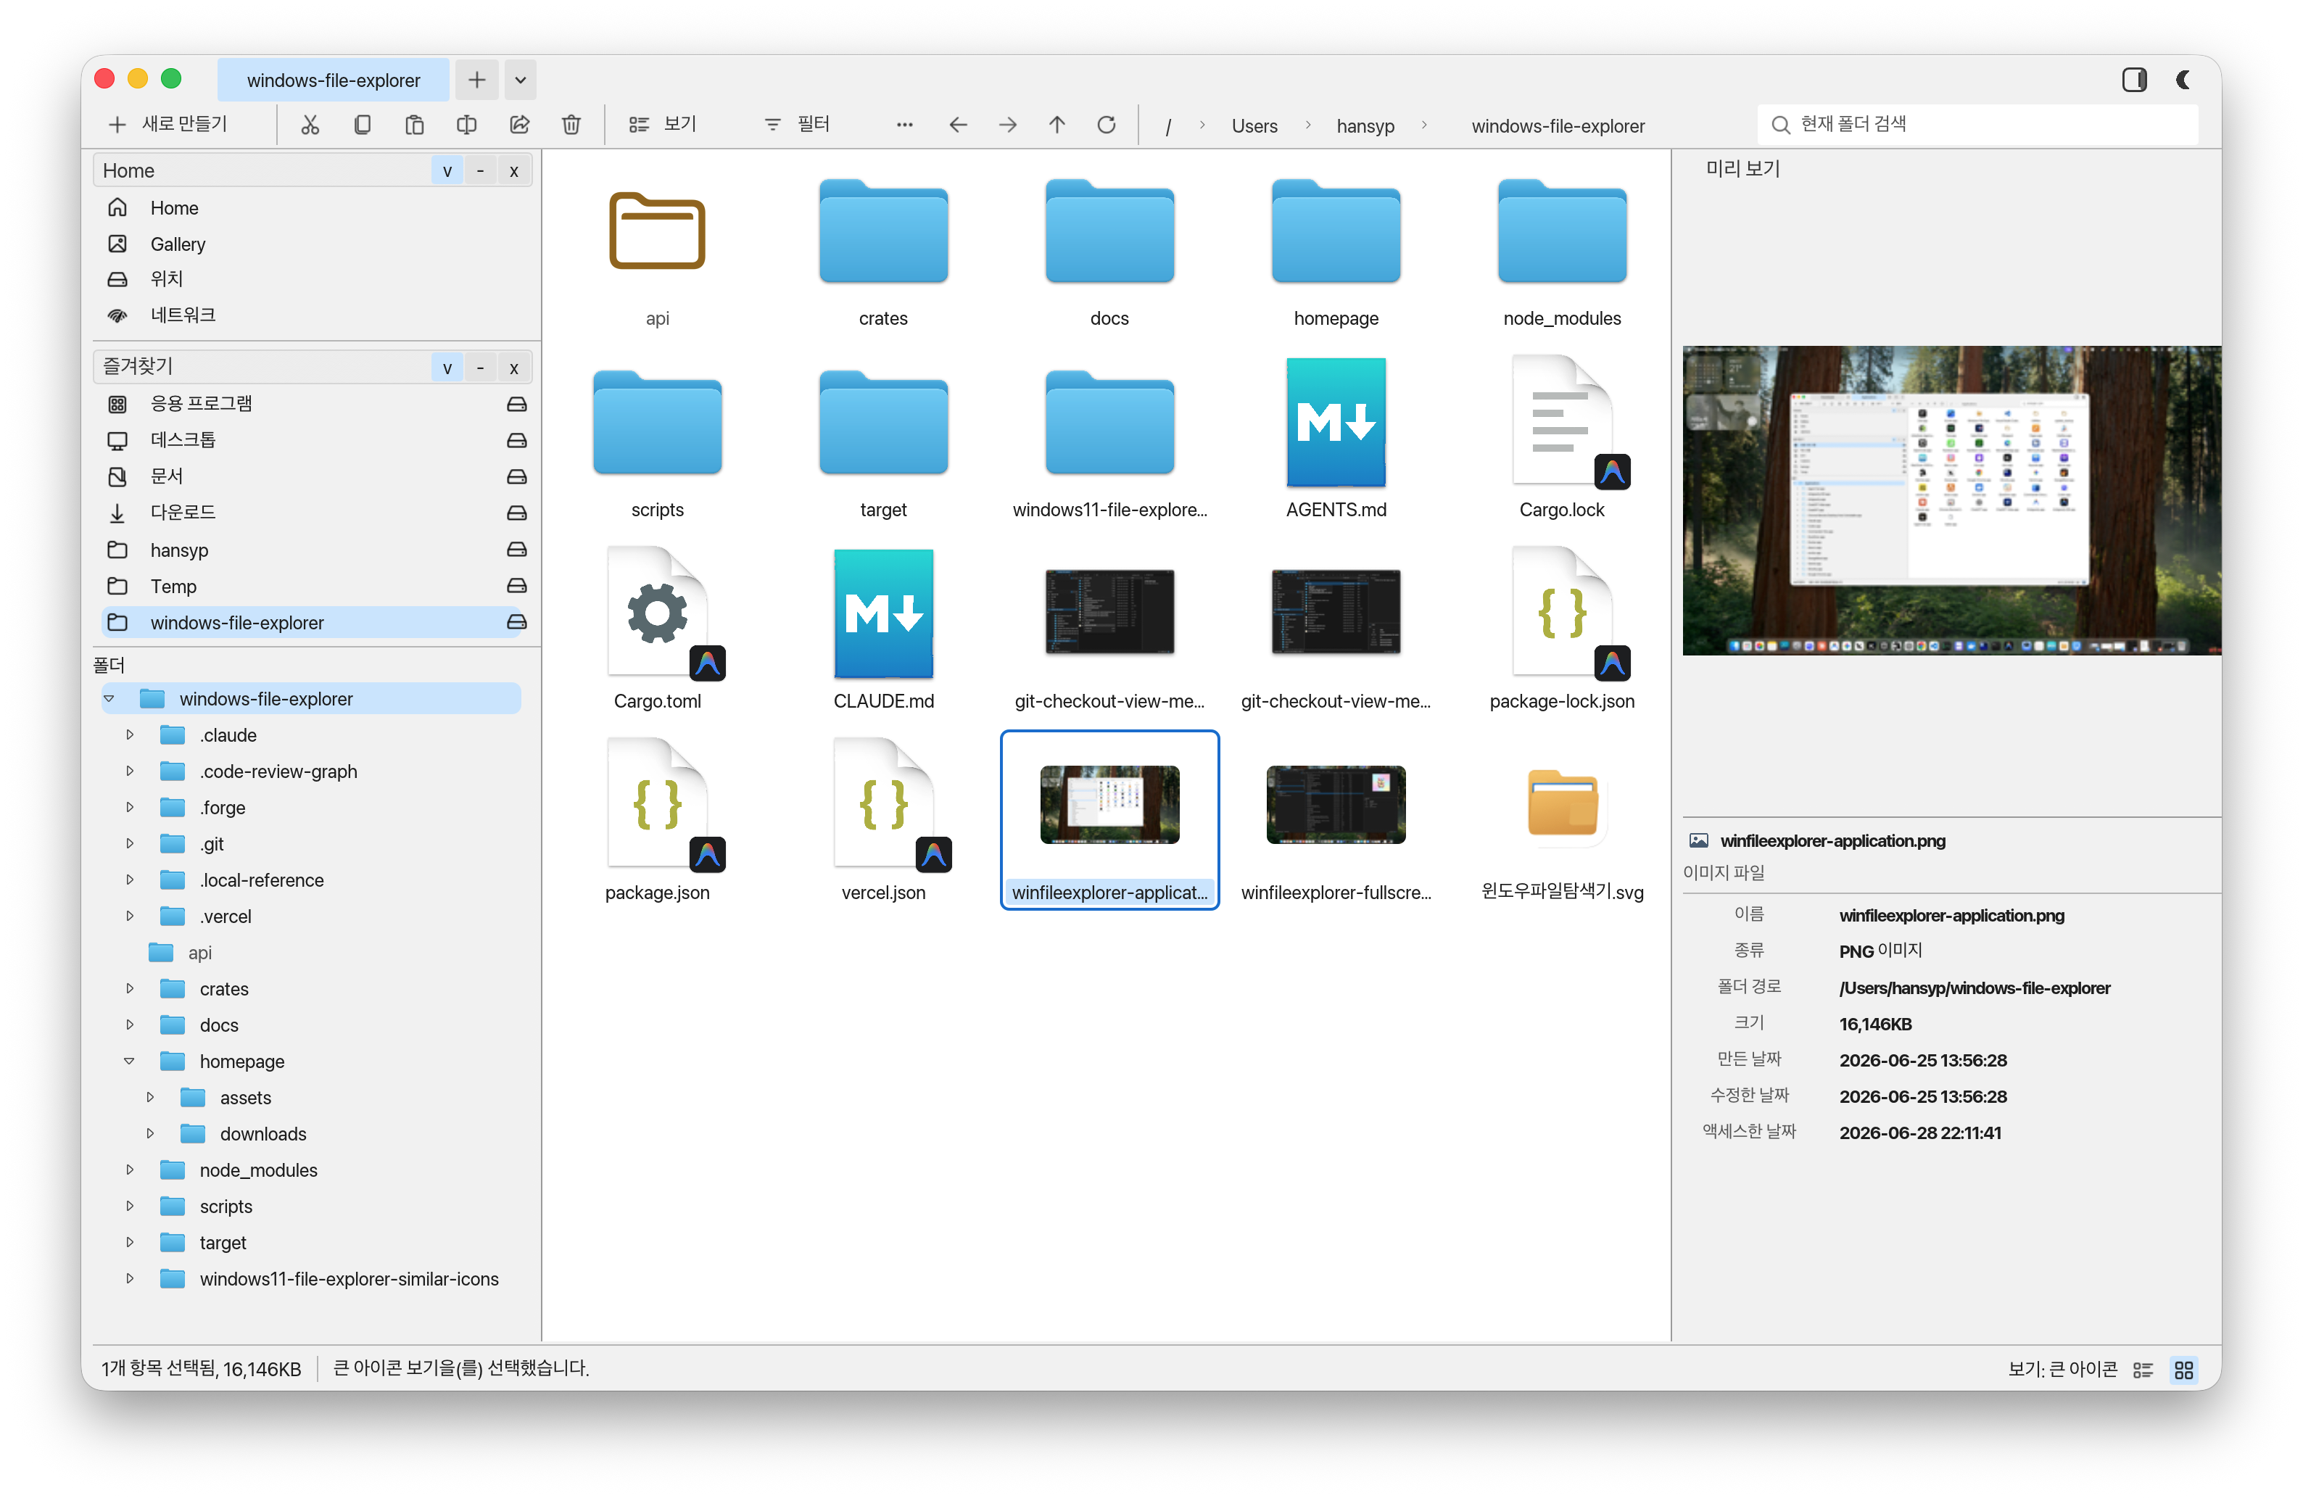
Task: Open the tab list dropdown arrow
Action: (x=521, y=79)
